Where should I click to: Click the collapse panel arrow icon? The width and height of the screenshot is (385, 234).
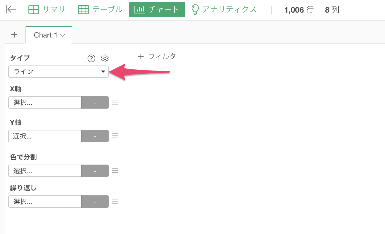11,10
